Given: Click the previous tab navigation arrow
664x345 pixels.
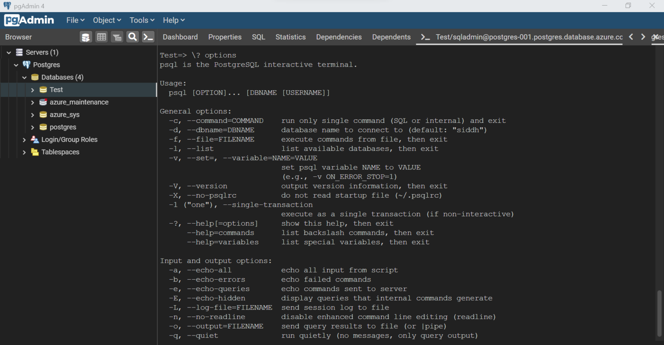Looking at the screenshot, I should click(631, 37).
